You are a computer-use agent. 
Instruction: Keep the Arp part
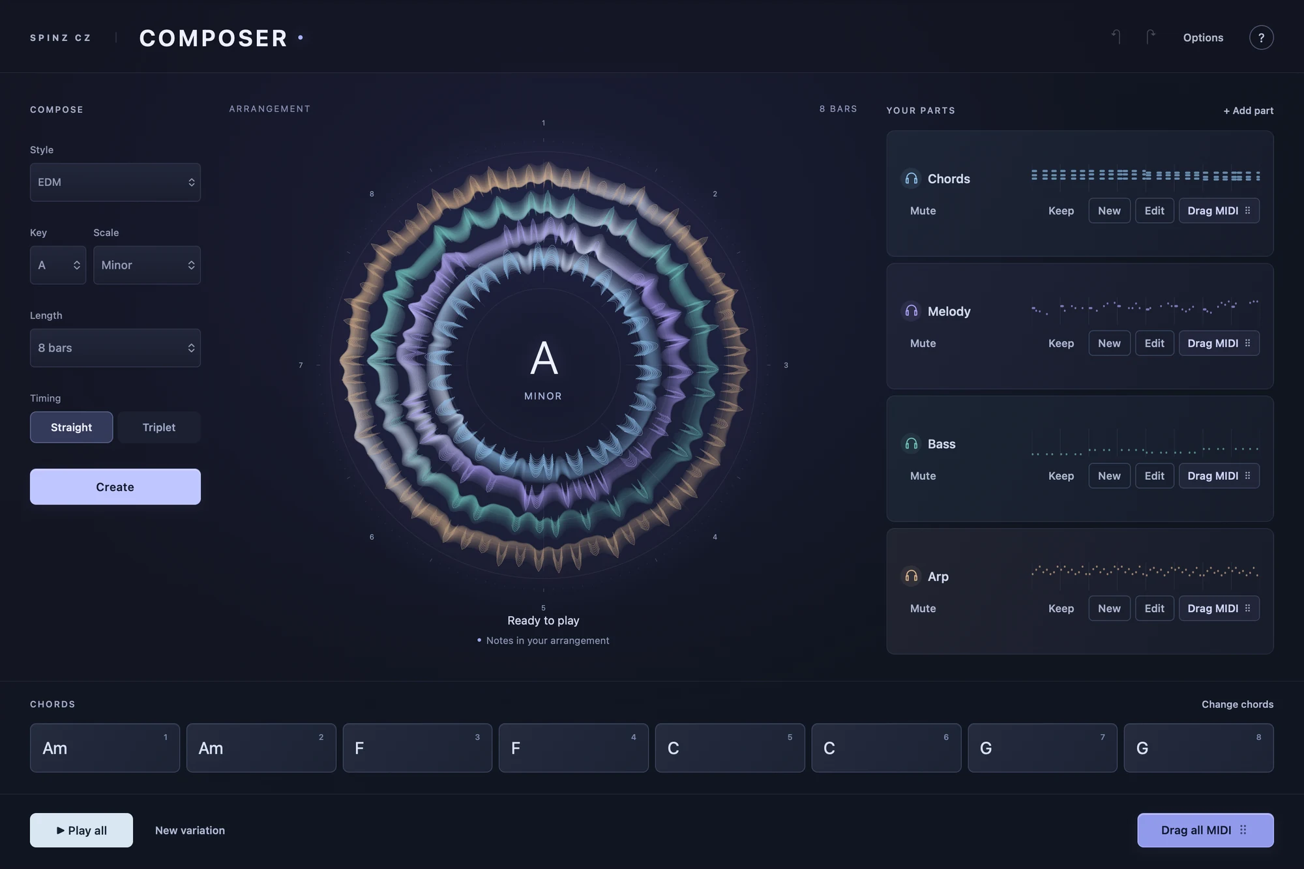click(x=1061, y=608)
